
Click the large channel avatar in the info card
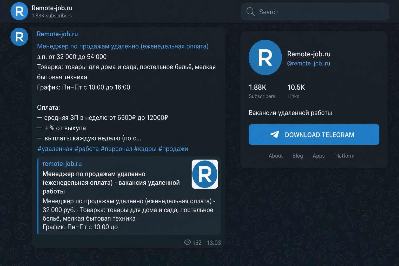pyautogui.click(x=265, y=57)
